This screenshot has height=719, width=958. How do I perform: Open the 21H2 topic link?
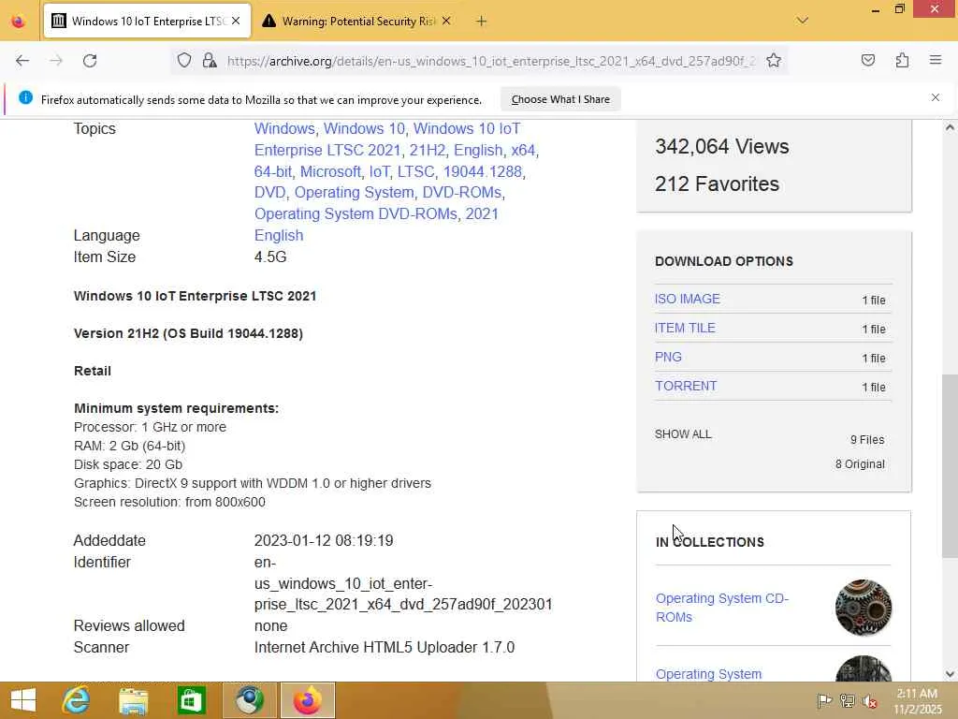pos(427,151)
